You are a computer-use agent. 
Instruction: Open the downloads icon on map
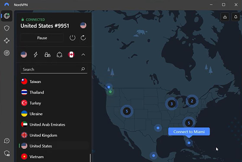coord(225,17)
